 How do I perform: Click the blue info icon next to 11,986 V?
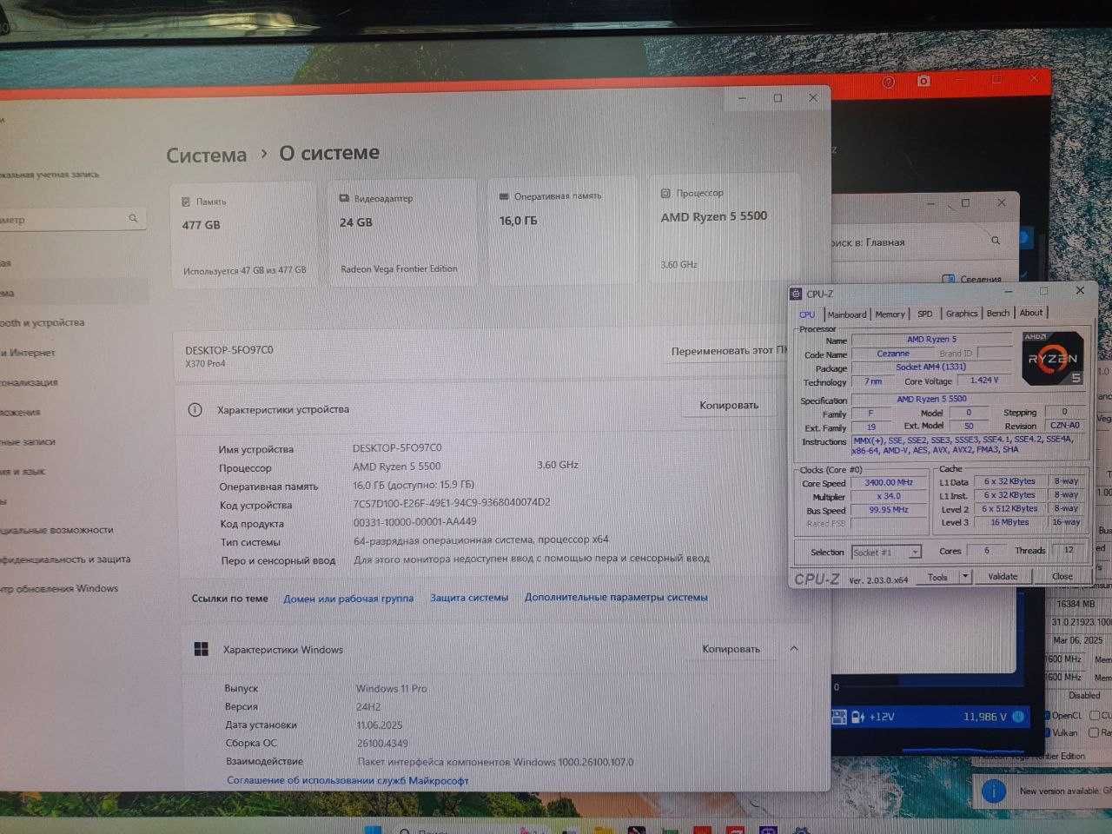pyautogui.click(x=1018, y=717)
